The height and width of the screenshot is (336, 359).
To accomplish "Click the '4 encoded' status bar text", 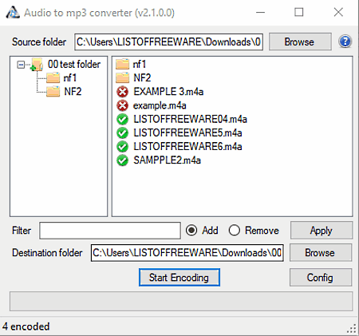I will click(26, 326).
